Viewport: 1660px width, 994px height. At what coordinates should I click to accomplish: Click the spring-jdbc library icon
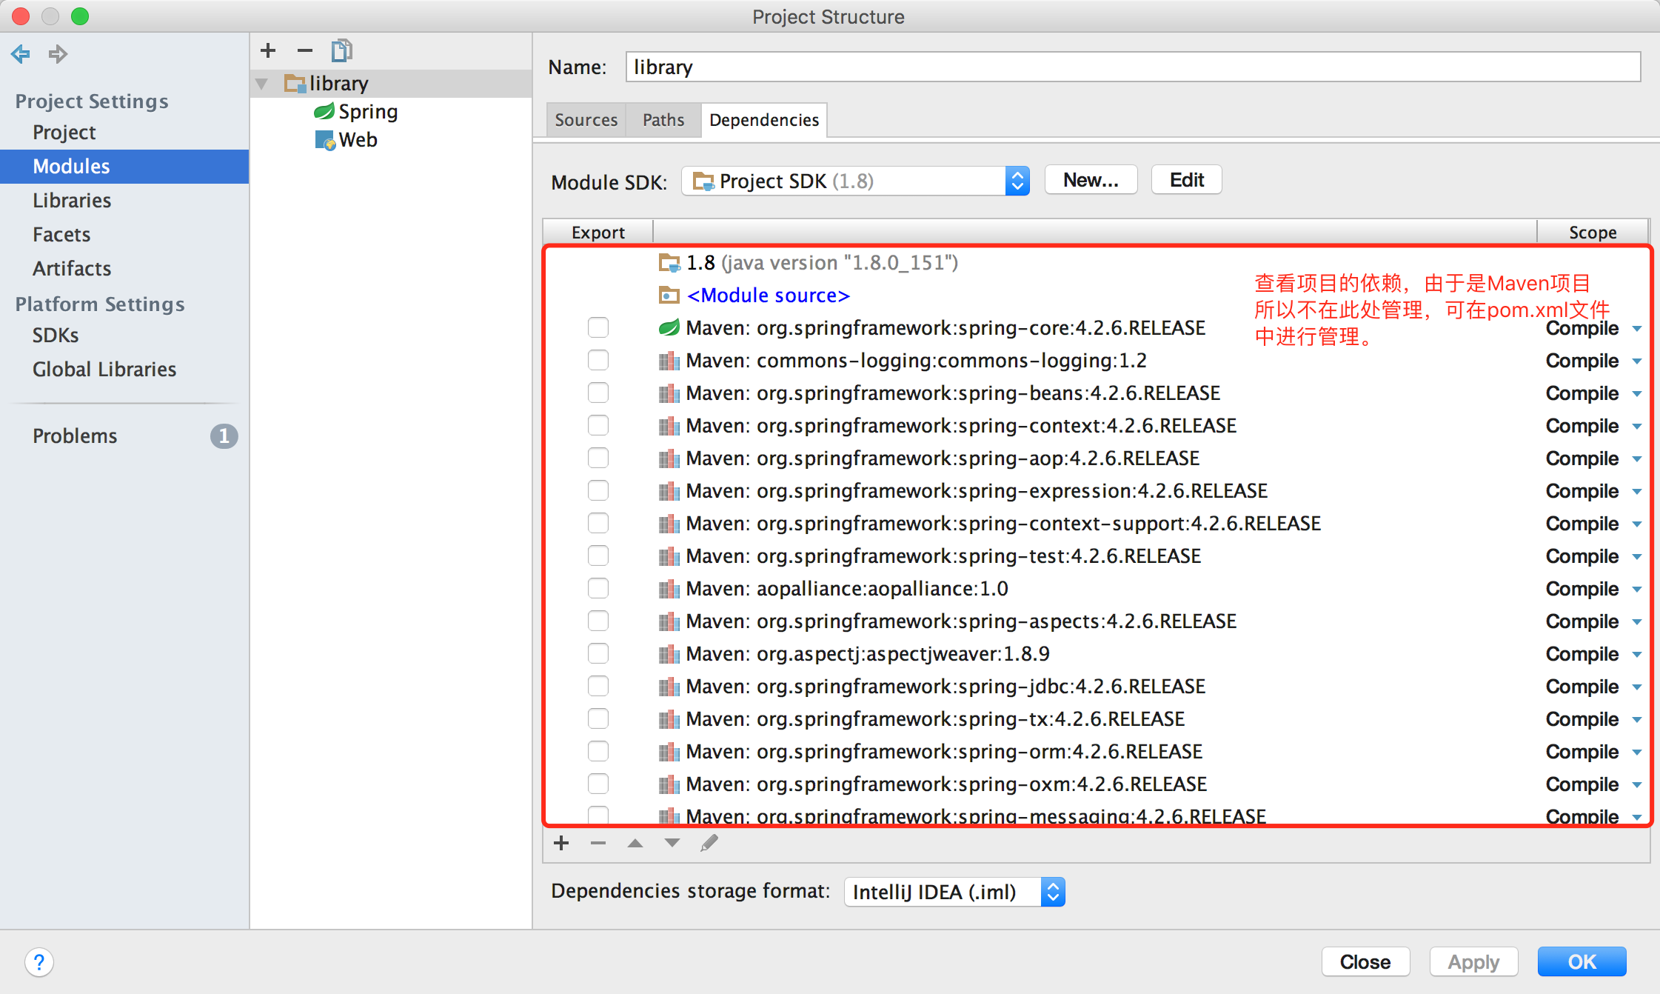[x=669, y=687]
